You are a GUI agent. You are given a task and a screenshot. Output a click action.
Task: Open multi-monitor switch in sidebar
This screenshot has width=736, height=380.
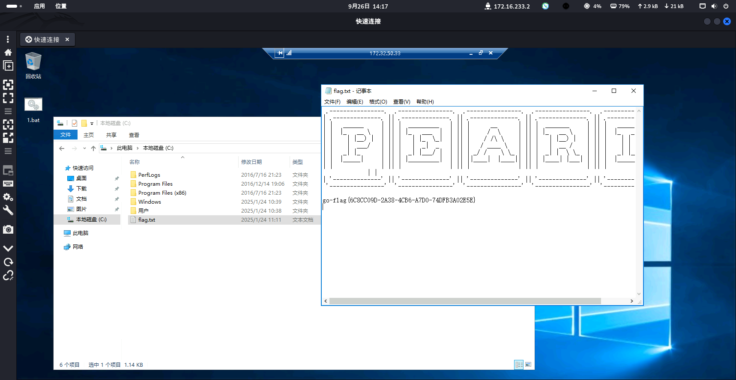[8, 170]
